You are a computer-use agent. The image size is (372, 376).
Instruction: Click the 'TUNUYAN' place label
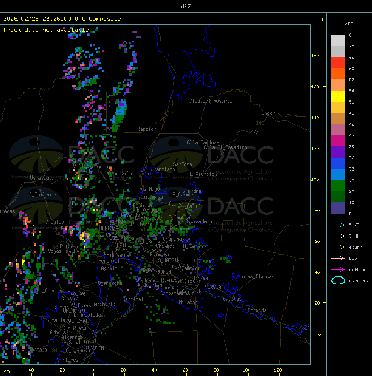pyautogui.click(x=95, y=348)
